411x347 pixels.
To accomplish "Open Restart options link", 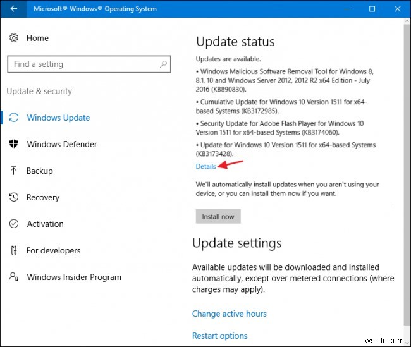I will (x=219, y=336).
